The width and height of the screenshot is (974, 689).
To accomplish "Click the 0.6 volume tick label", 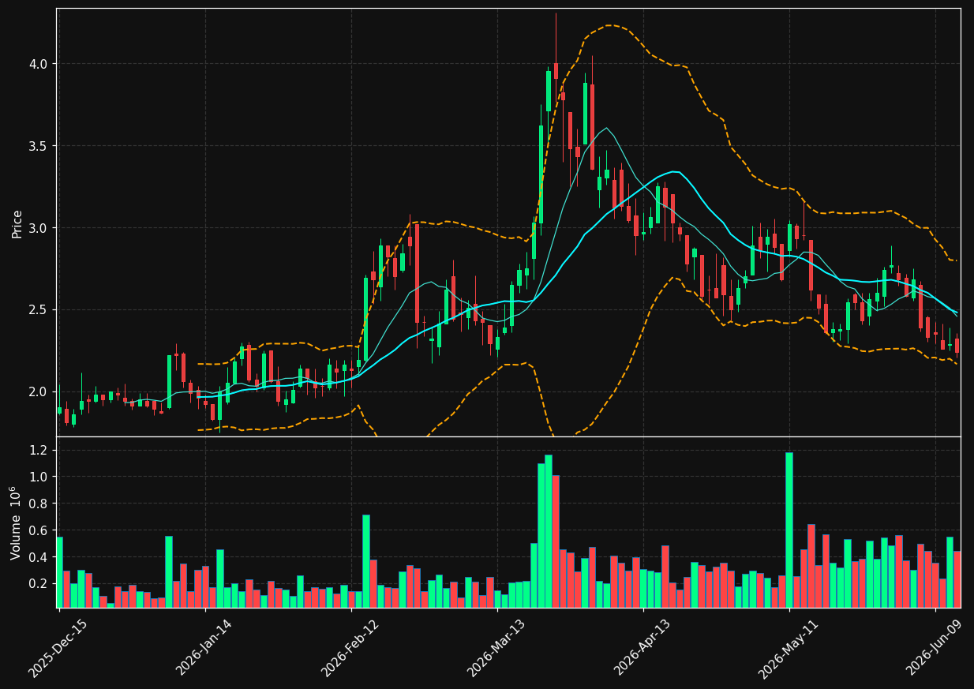I will click(39, 530).
